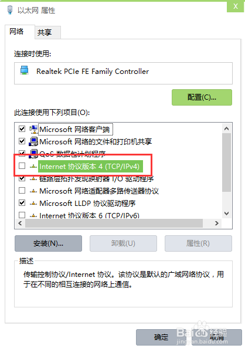Click the TCP/IPv4 protocol icon
The image size is (245, 352).
coord(33,167)
